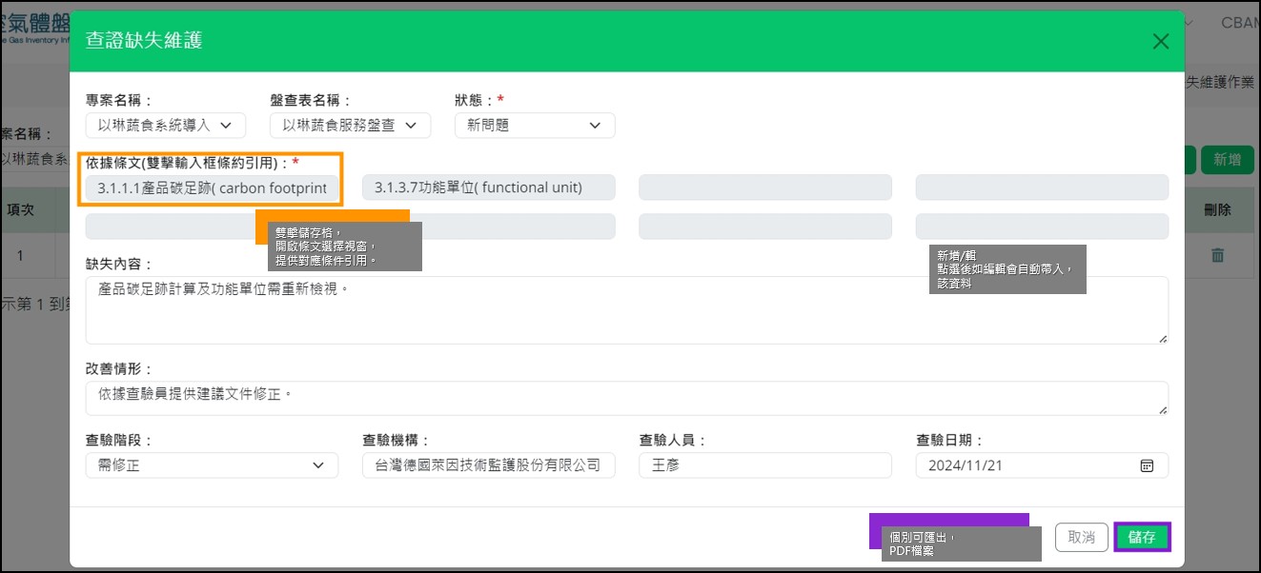The width and height of the screenshot is (1261, 573).
Task: Click the calendar icon in 查驗日期 field
Action: click(1147, 465)
